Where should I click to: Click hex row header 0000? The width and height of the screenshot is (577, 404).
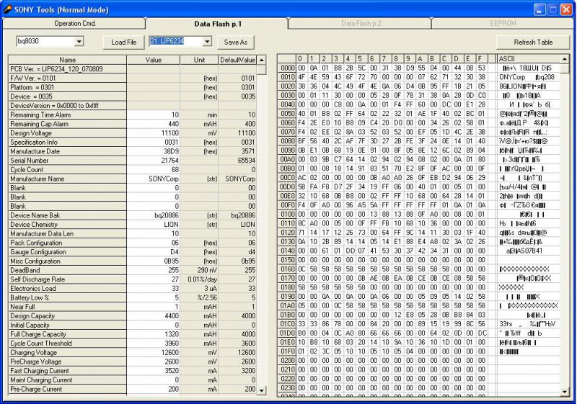(287, 68)
